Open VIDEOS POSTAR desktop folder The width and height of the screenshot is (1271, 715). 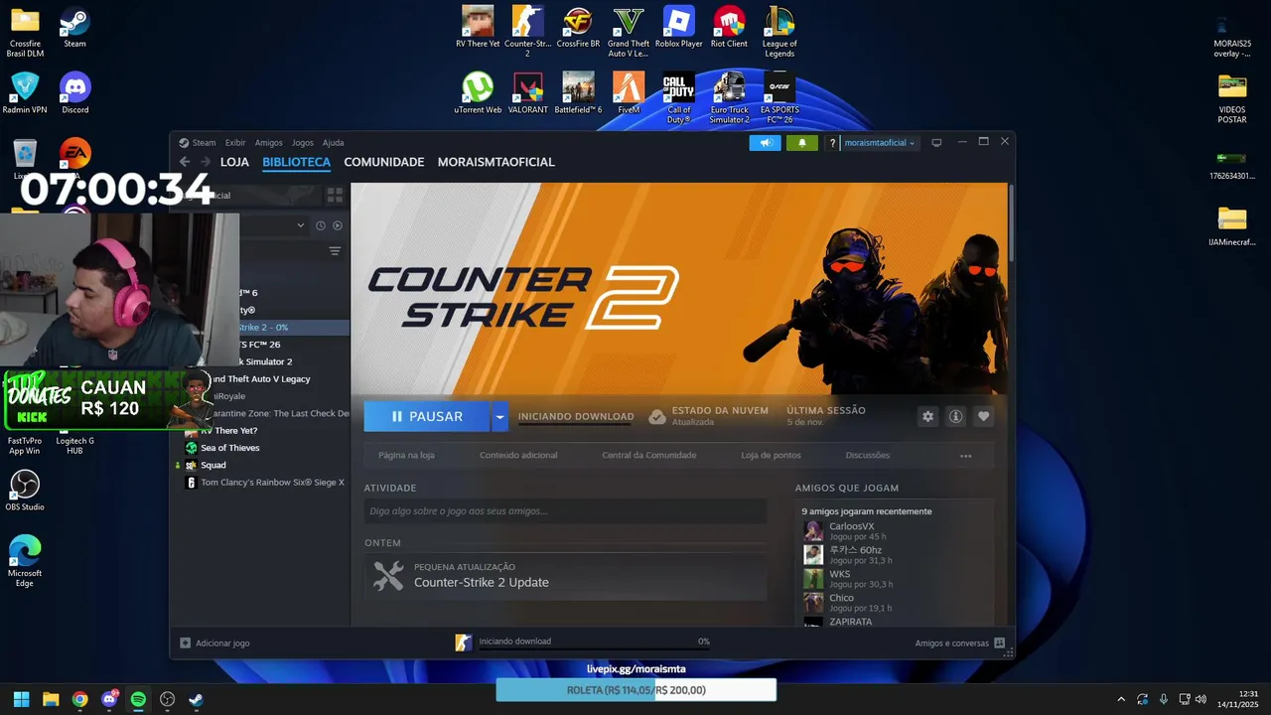[1232, 98]
